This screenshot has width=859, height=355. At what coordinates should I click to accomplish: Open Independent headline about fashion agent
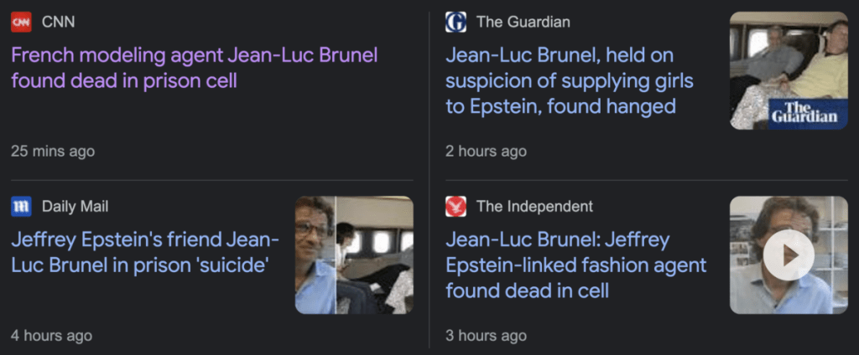pyautogui.click(x=575, y=265)
